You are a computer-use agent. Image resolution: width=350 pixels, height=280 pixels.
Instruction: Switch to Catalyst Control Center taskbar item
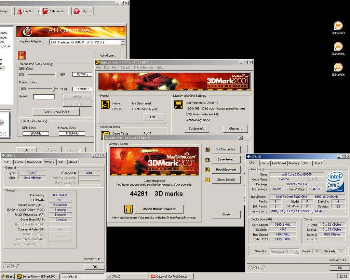172,277
